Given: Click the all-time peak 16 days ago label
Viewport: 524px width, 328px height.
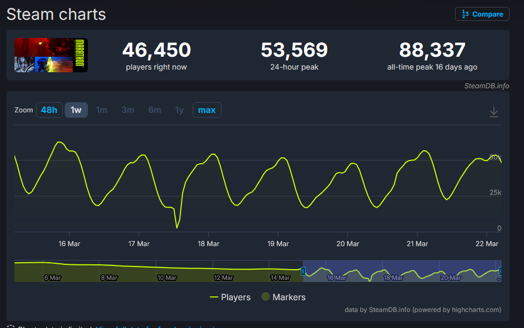Looking at the screenshot, I should click(432, 67).
